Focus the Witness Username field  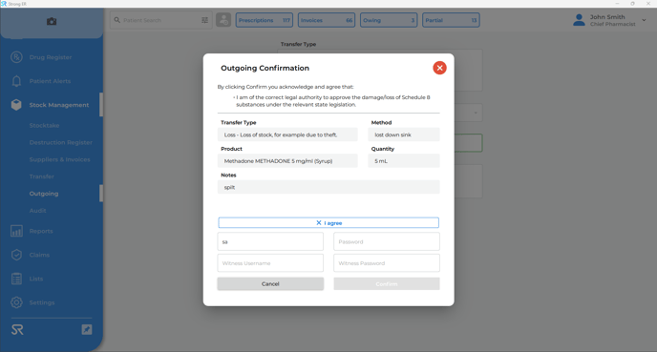click(270, 263)
